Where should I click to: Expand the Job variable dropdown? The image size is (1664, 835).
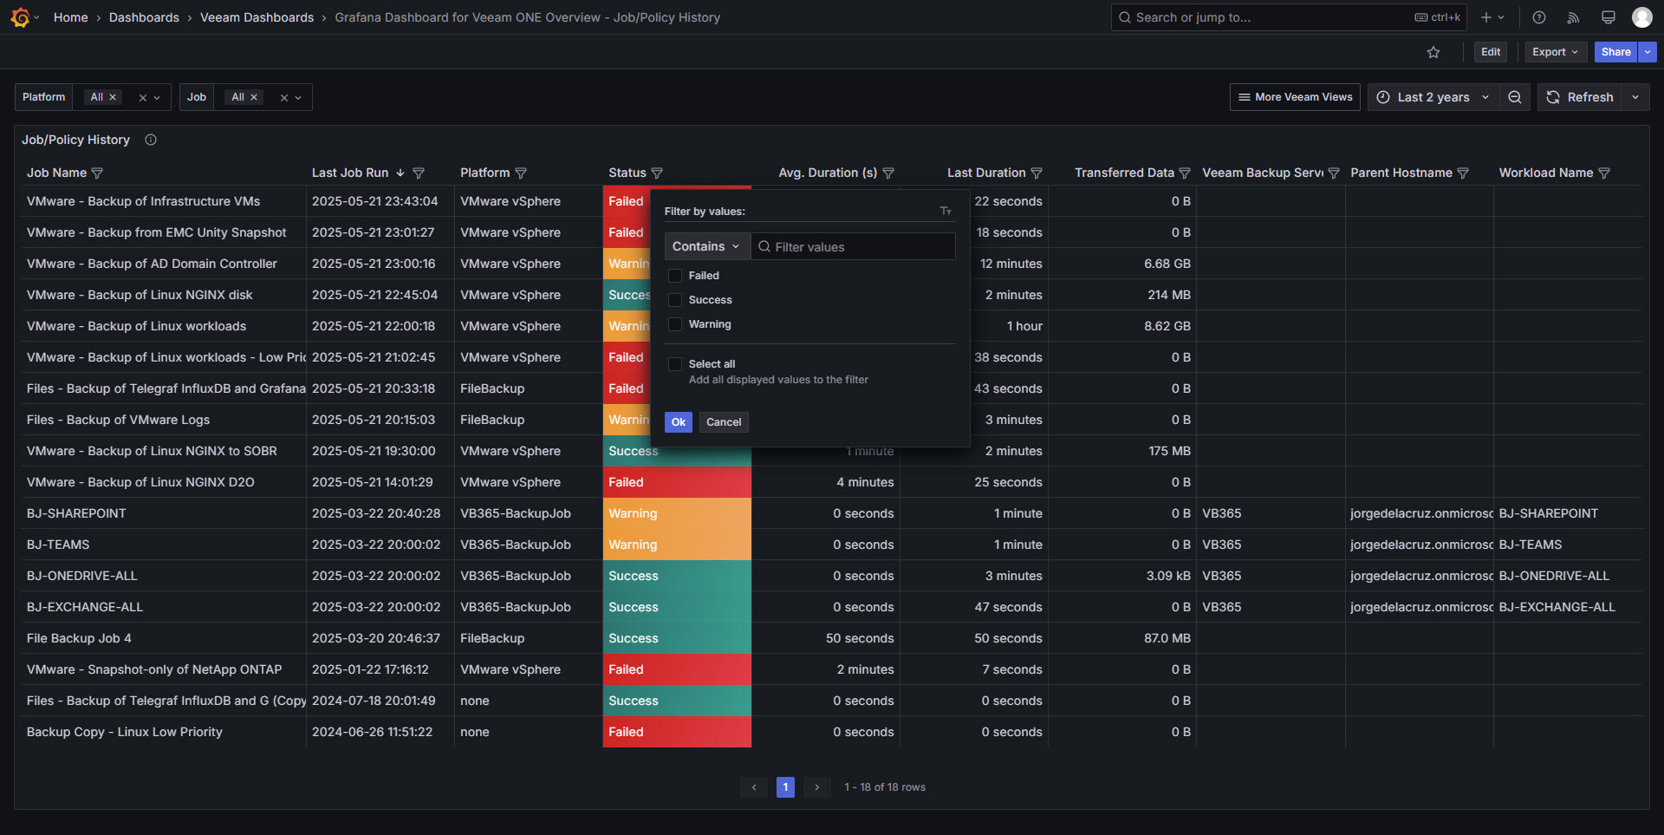[x=298, y=98]
